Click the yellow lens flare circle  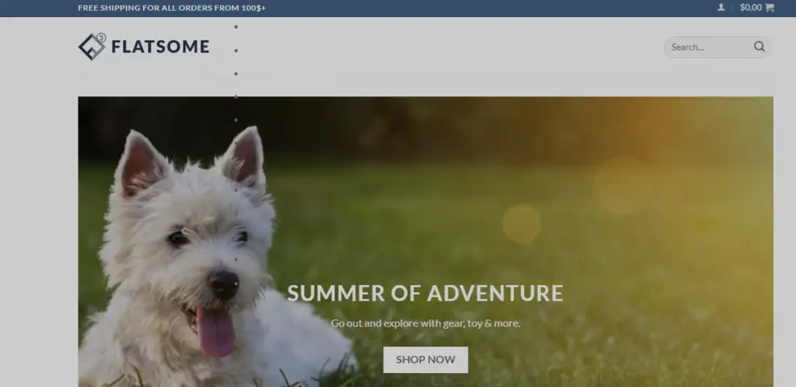click(522, 224)
